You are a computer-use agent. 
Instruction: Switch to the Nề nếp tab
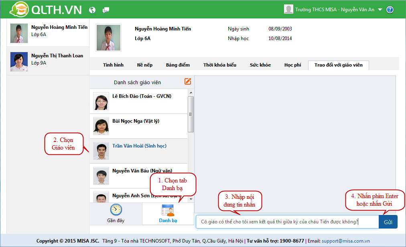145,65
